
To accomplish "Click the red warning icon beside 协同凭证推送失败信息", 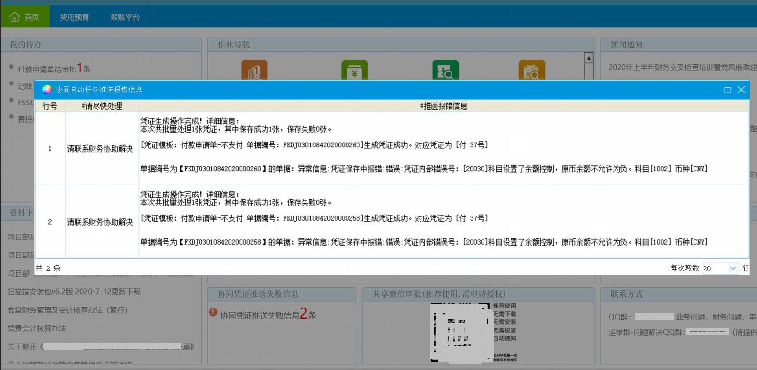I will tap(213, 312).
